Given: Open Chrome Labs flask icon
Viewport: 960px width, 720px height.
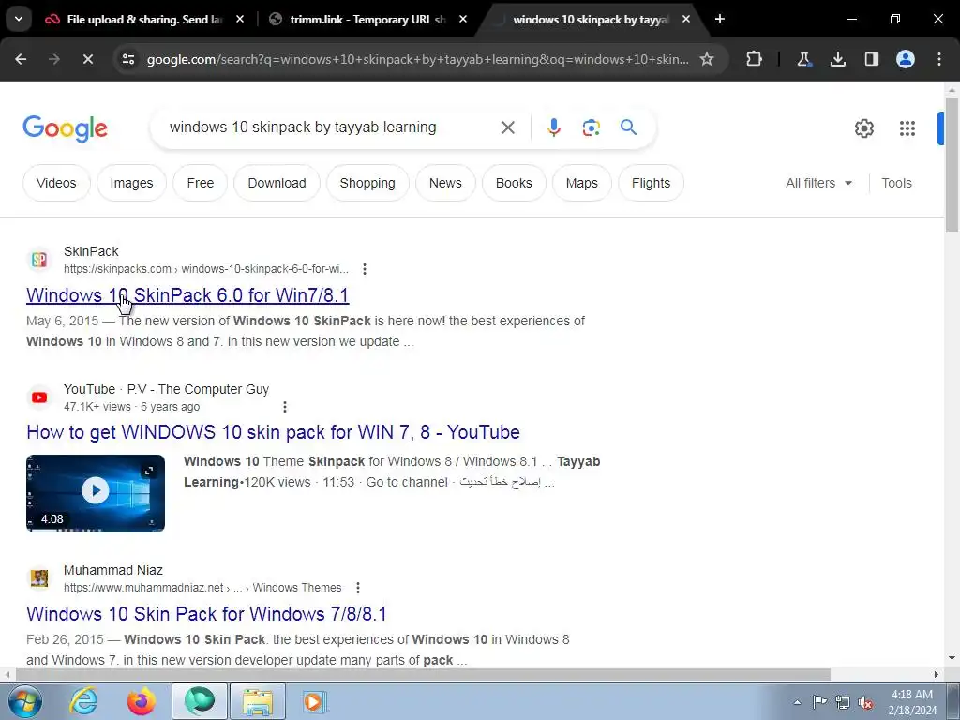Looking at the screenshot, I should pyautogui.click(x=803, y=59).
